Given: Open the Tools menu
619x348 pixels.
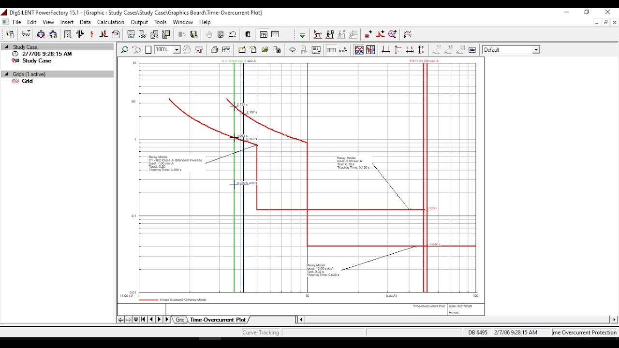Looking at the screenshot, I should [161, 22].
